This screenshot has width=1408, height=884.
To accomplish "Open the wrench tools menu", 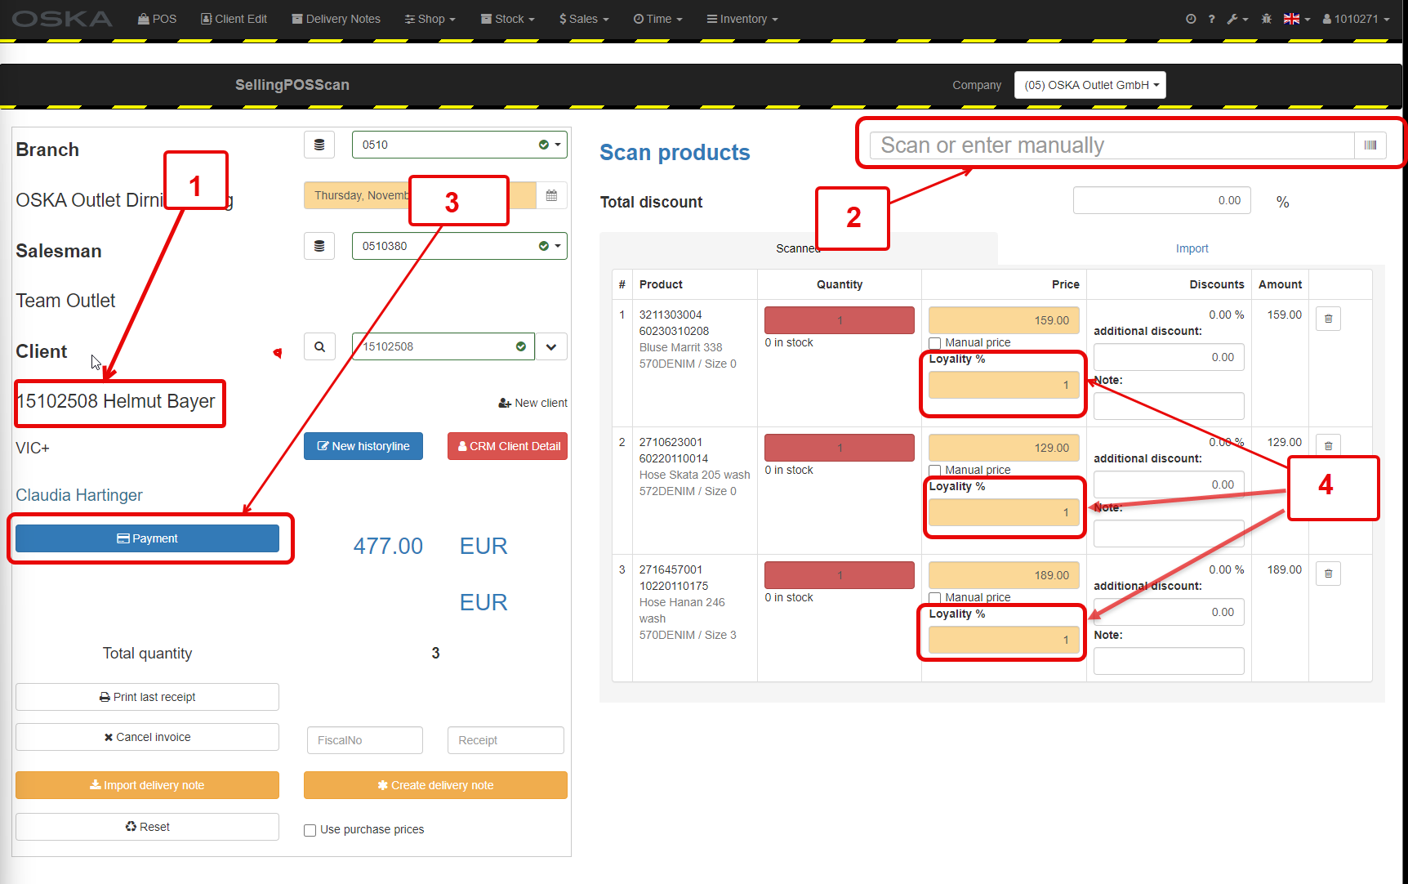I will coord(1237,19).
